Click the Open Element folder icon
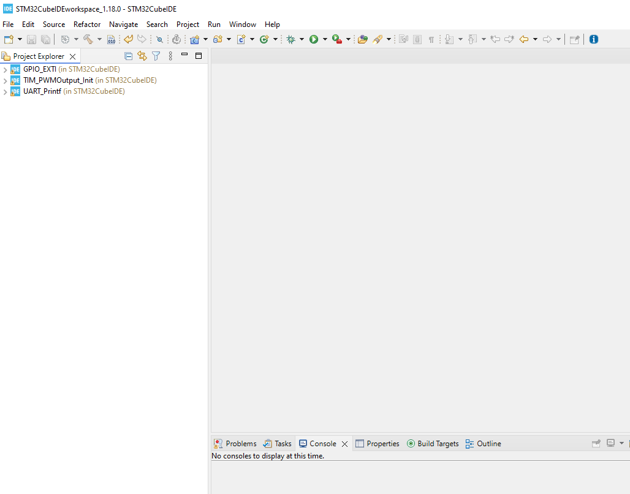The height and width of the screenshot is (494, 630). (362, 39)
